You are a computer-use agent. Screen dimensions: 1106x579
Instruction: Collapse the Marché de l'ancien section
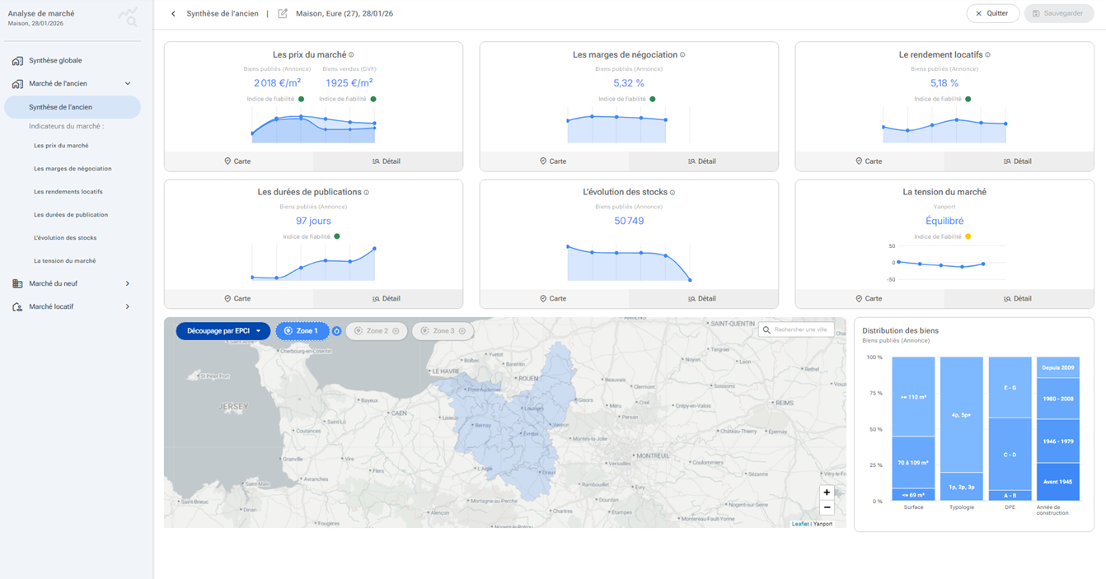pyautogui.click(x=128, y=83)
